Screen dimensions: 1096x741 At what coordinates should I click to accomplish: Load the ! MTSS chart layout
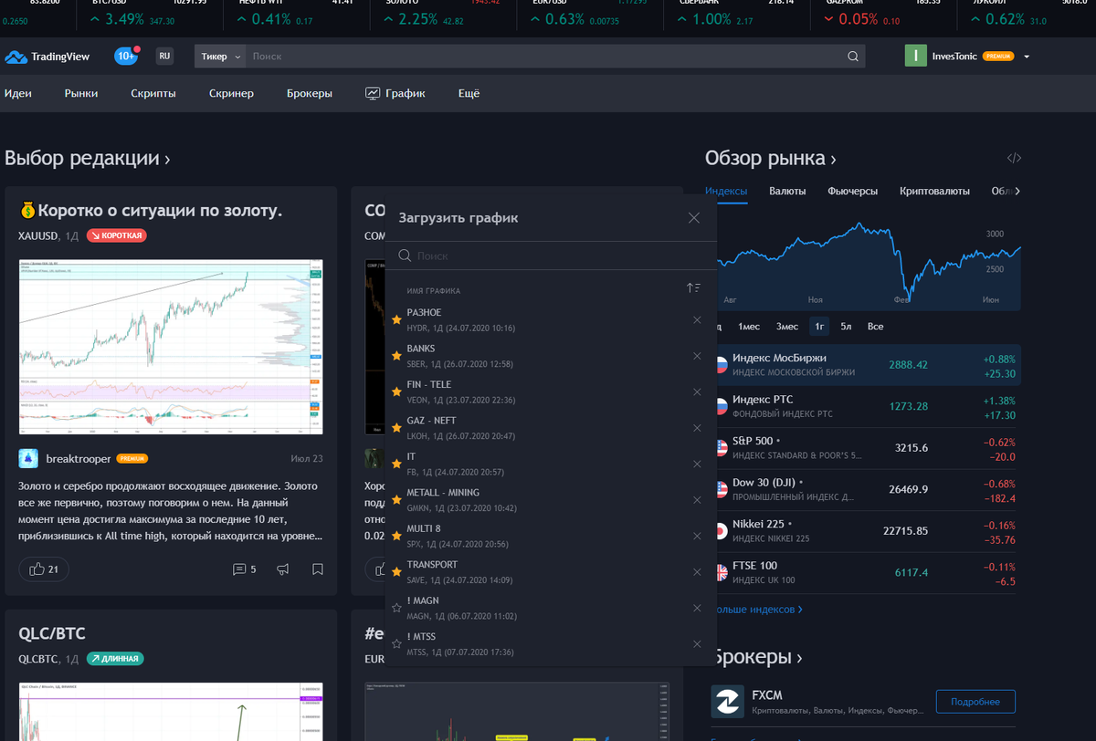551,643
